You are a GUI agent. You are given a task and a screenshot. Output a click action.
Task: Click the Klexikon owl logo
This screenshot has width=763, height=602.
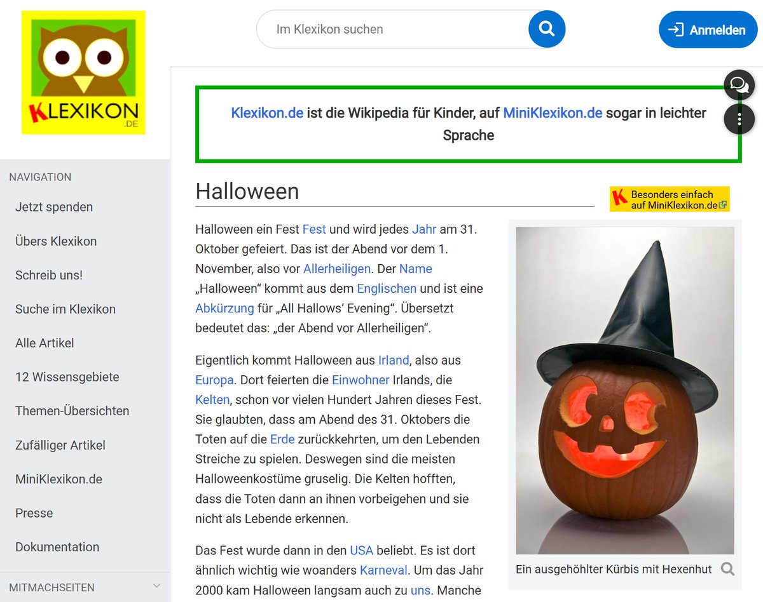[83, 72]
